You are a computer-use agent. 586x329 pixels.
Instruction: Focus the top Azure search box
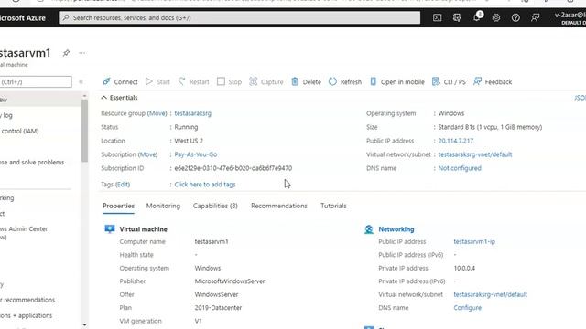tap(239, 17)
